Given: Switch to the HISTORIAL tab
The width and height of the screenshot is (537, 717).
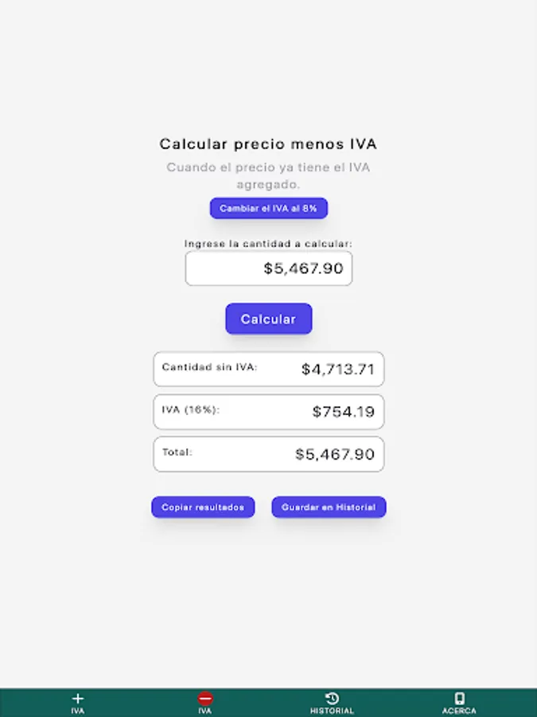Looking at the screenshot, I should click(x=331, y=701).
